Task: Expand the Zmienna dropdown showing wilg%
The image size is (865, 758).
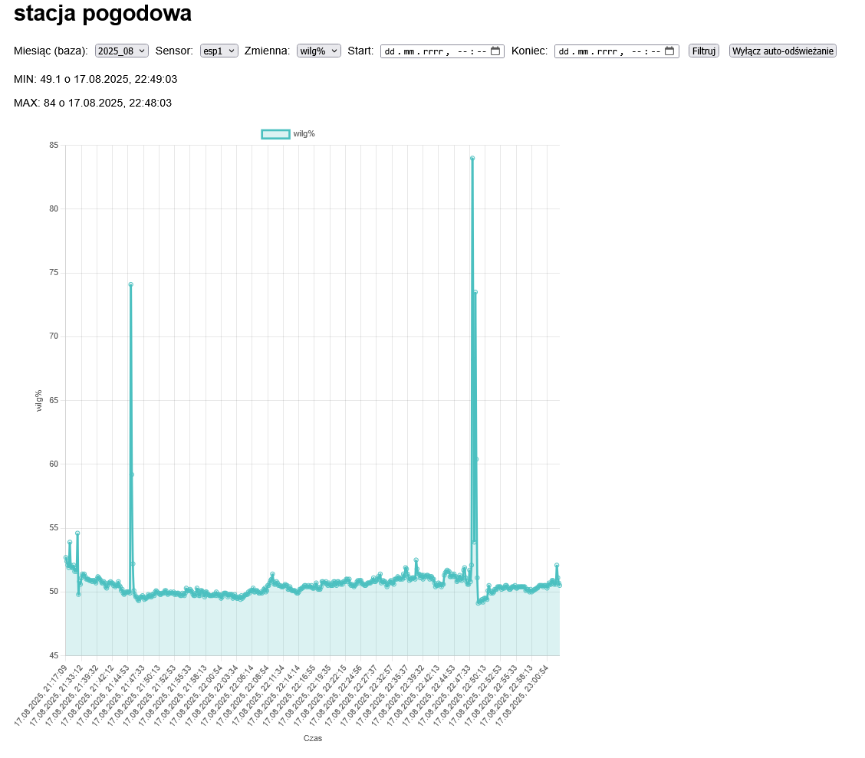Action: (318, 51)
